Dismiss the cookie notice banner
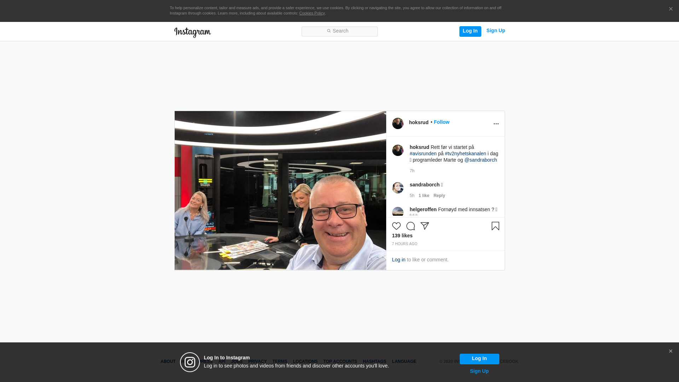 pos(671,9)
